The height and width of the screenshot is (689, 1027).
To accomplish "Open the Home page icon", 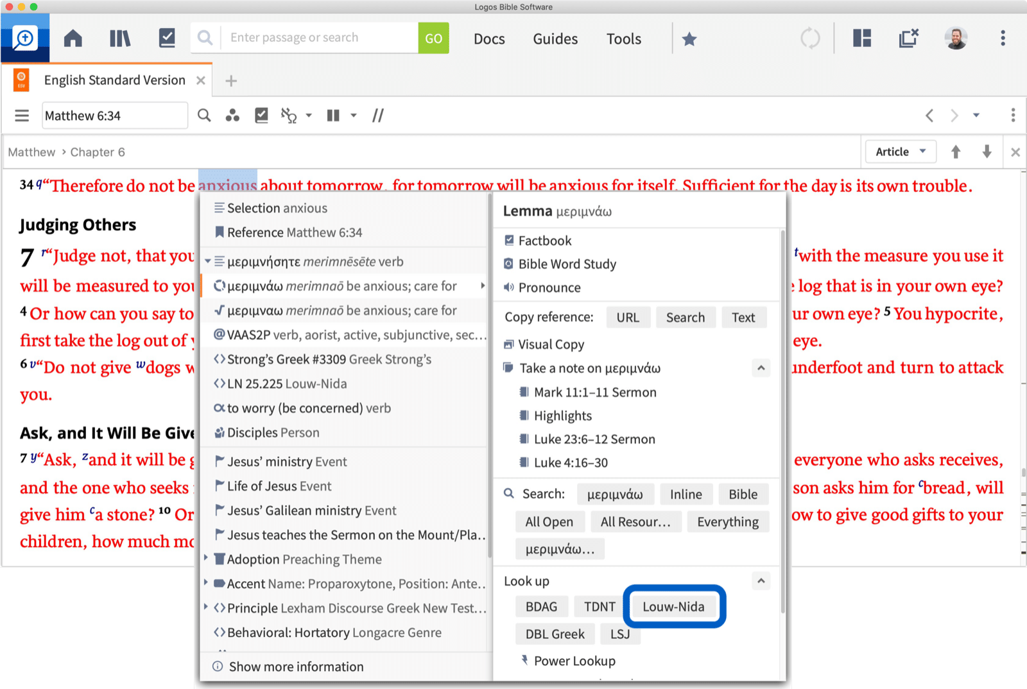I will click(x=73, y=39).
